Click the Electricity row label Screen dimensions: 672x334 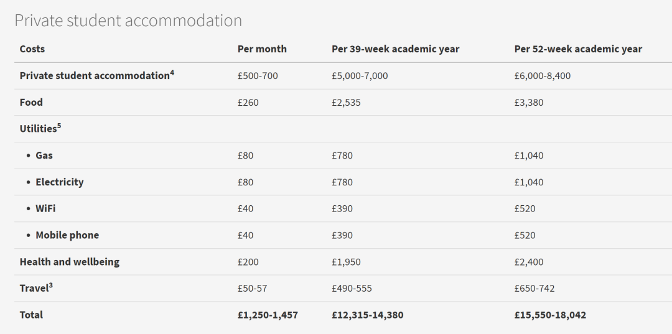59,182
